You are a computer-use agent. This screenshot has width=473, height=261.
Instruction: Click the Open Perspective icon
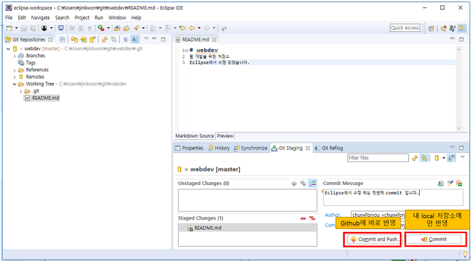coord(431,29)
